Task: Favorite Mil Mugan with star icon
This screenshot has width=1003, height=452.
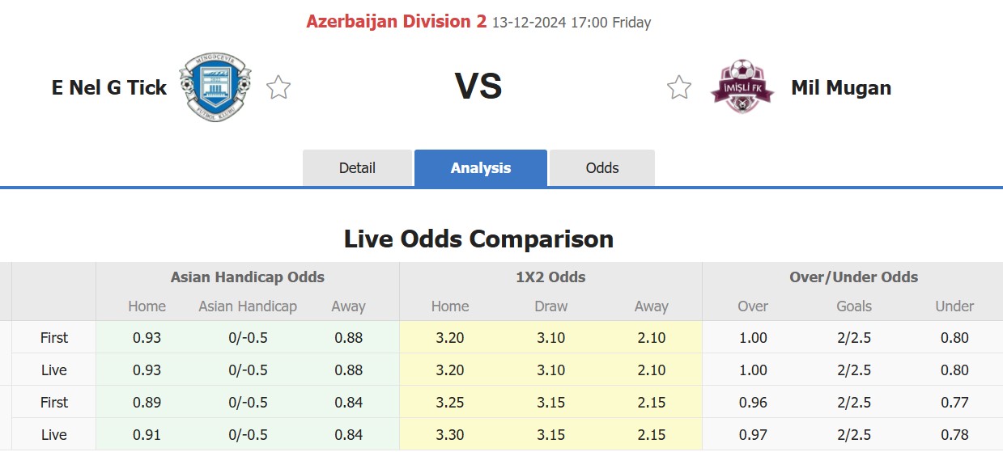Action: pyautogui.click(x=679, y=87)
